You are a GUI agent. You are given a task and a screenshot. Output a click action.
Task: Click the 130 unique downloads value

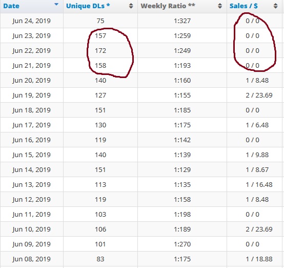(x=100, y=125)
